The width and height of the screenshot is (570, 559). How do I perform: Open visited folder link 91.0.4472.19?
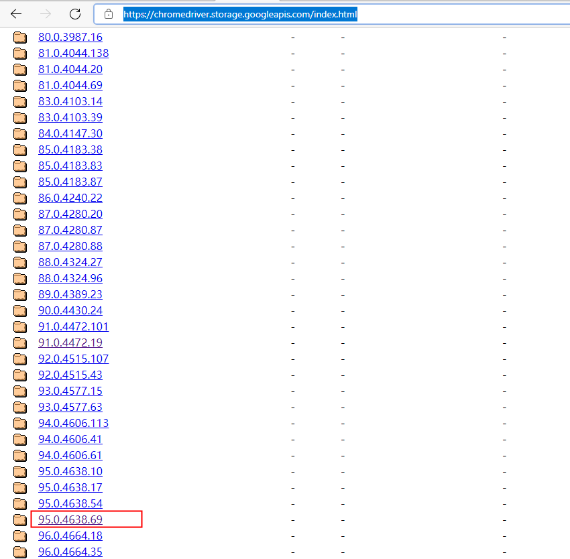pyautogui.click(x=70, y=343)
